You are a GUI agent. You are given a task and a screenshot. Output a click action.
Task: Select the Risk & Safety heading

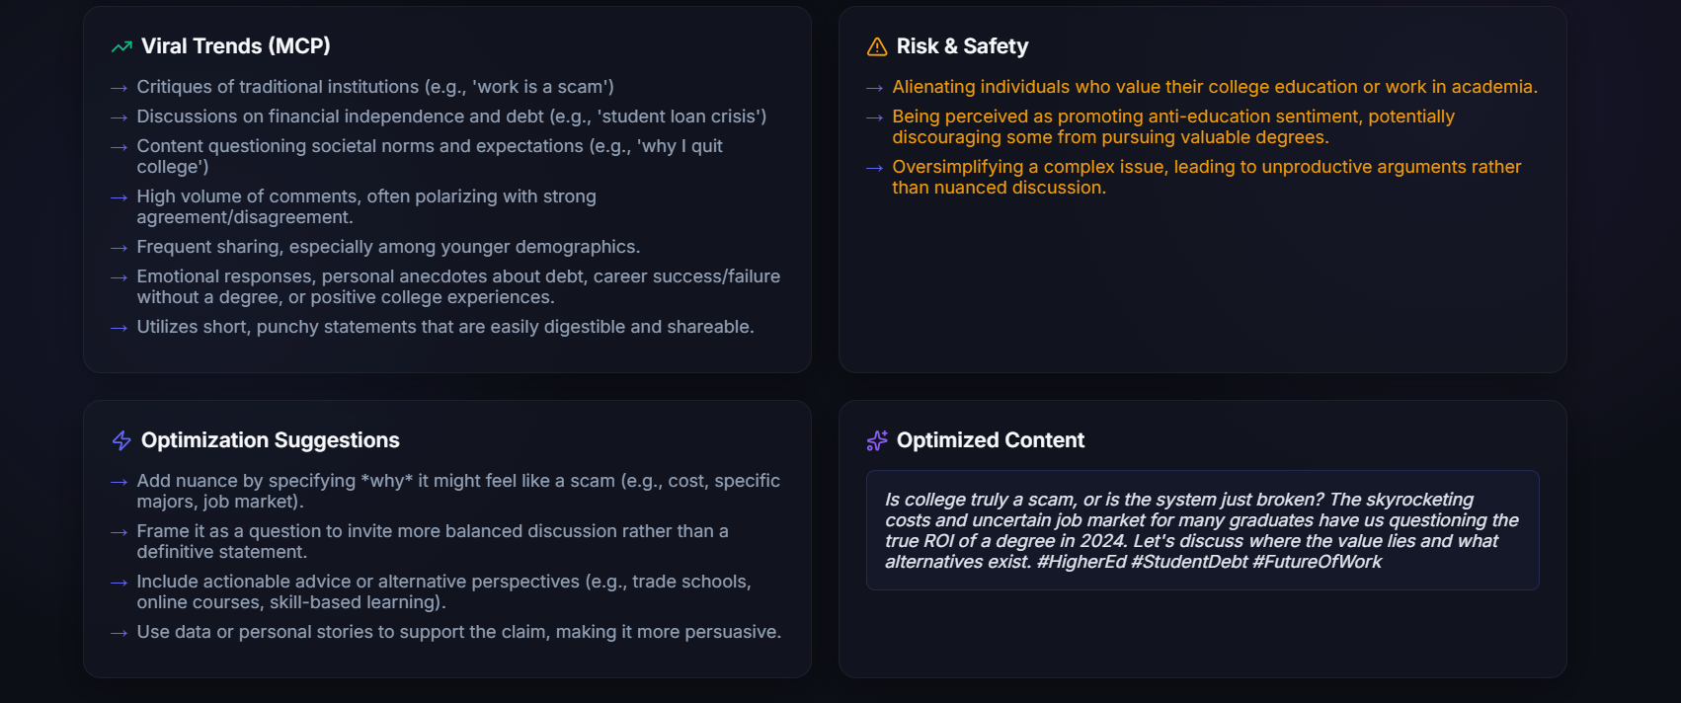962,46
